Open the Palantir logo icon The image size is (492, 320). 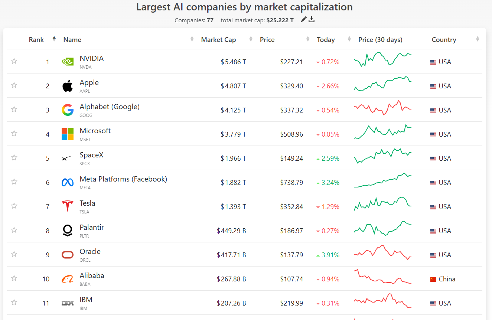(x=68, y=231)
